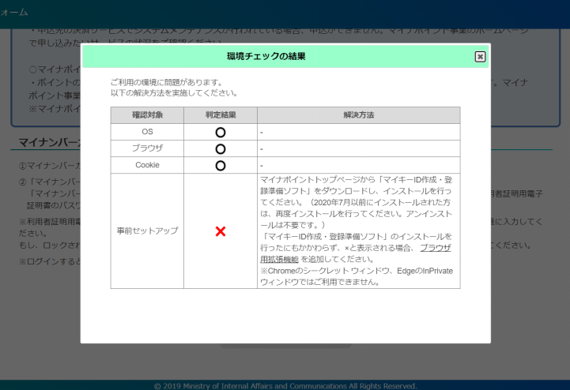
Task: Click the 事前セットアップ label cell
Action: (x=147, y=231)
